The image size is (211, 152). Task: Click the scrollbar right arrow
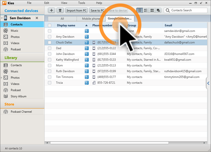(204, 143)
